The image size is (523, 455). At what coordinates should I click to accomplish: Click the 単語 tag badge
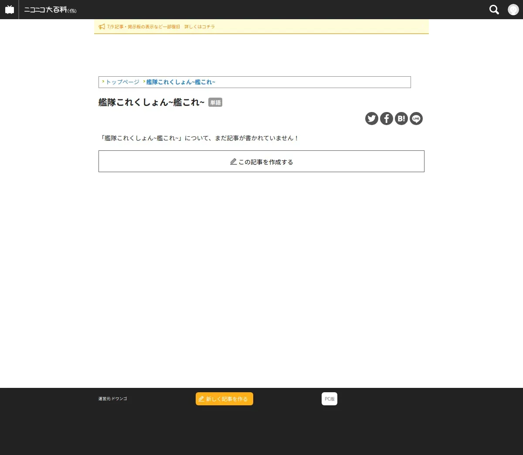click(x=215, y=102)
